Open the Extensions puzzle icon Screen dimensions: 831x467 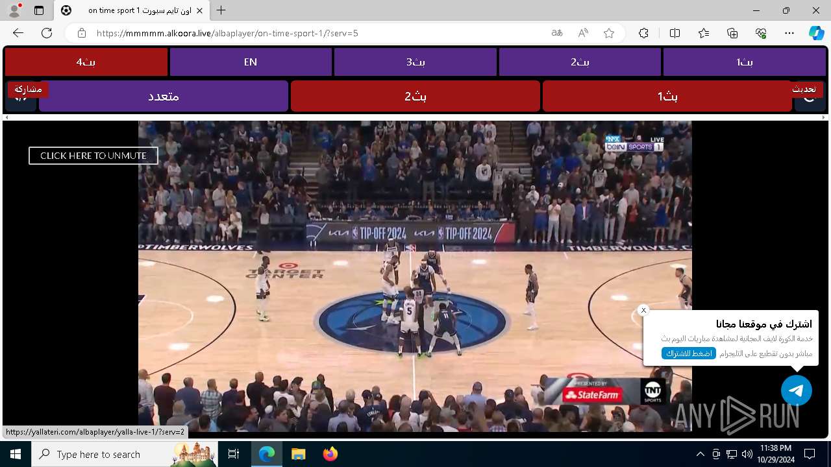pos(643,33)
